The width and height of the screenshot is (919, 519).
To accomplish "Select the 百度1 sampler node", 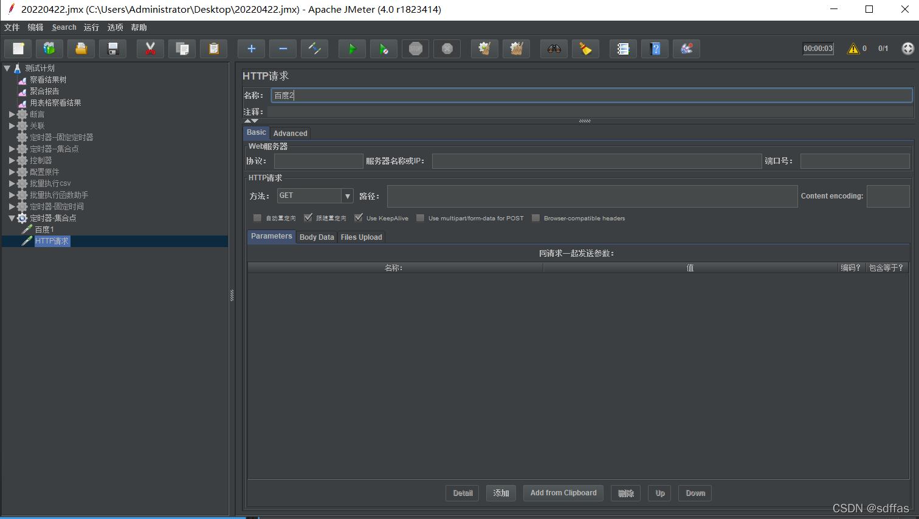I will [x=44, y=229].
